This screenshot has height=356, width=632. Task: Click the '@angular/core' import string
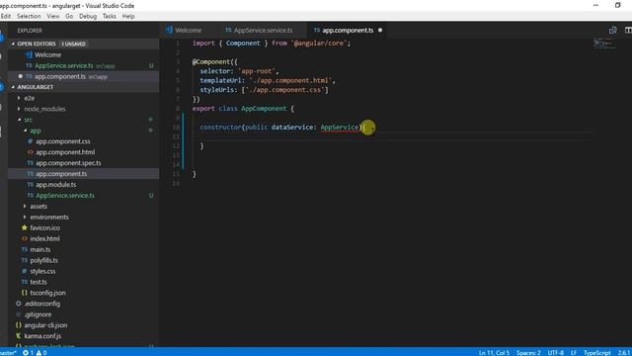tap(318, 44)
